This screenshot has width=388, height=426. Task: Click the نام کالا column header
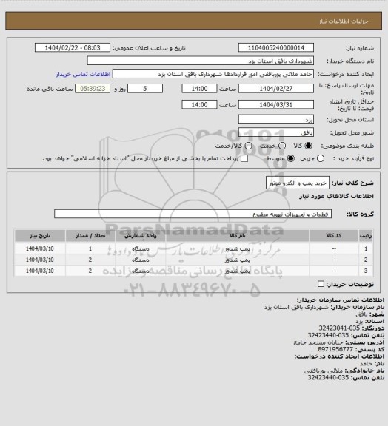point(237,236)
